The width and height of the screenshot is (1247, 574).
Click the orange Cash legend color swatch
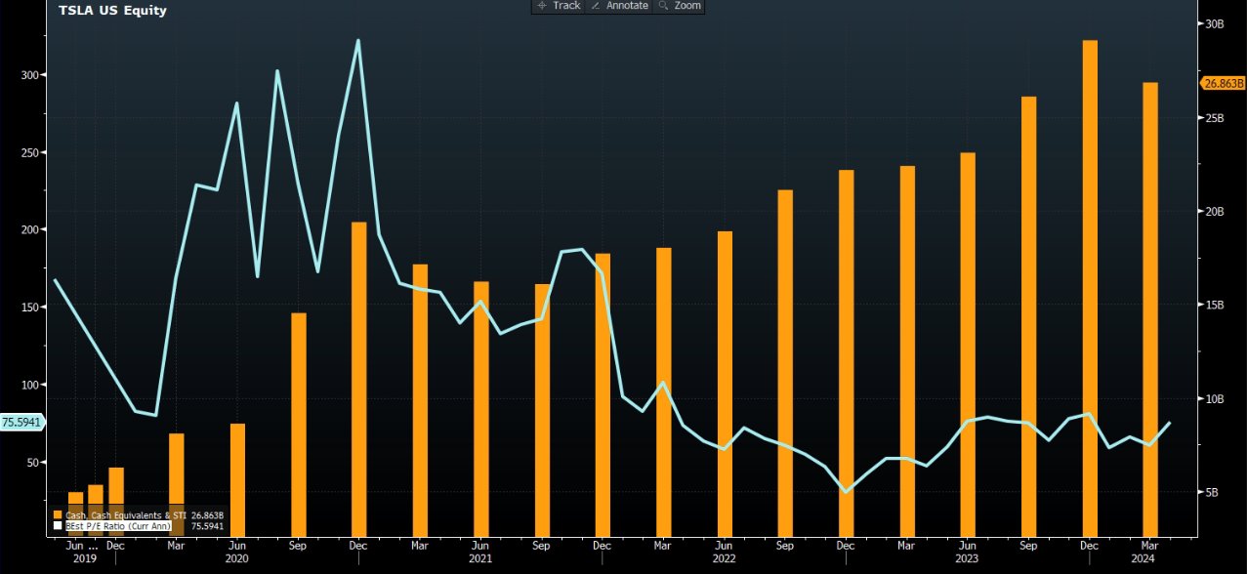click(x=58, y=514)
